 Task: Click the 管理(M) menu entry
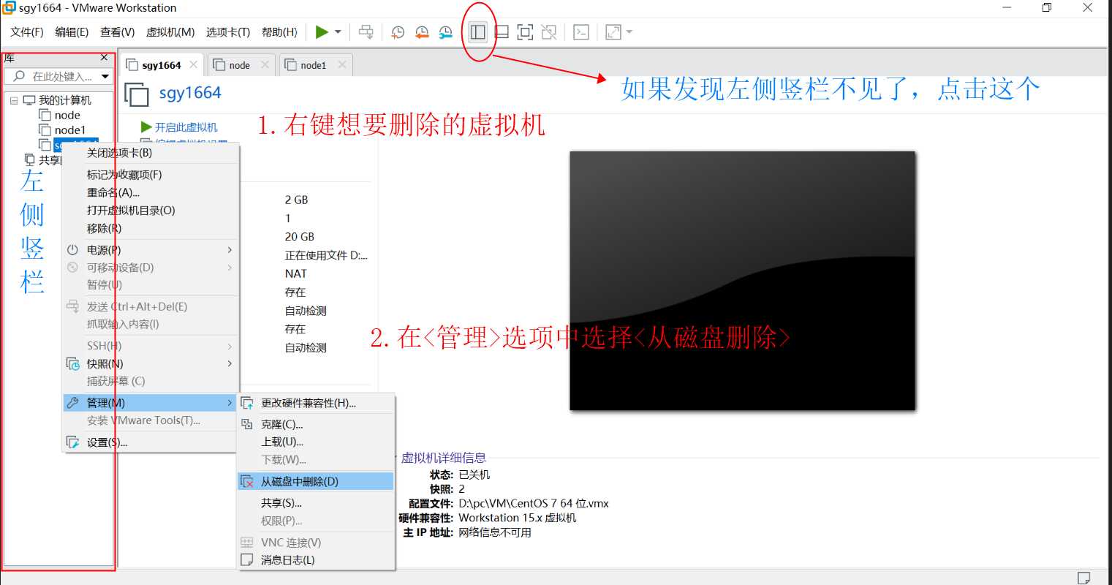[x=151, y=403]
